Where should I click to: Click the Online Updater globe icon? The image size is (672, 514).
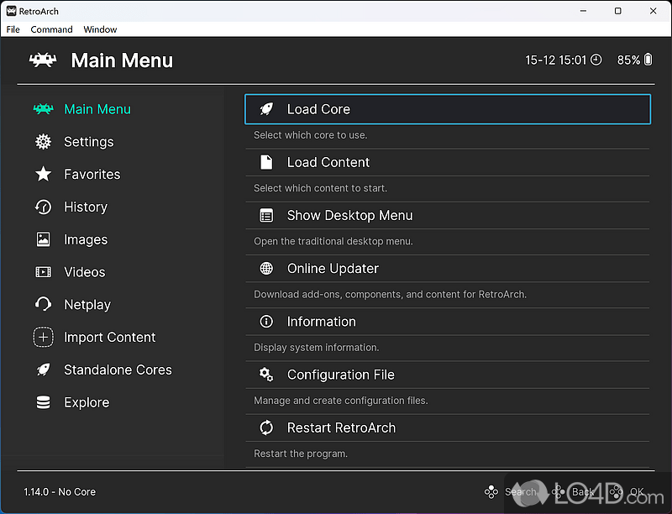266,269
